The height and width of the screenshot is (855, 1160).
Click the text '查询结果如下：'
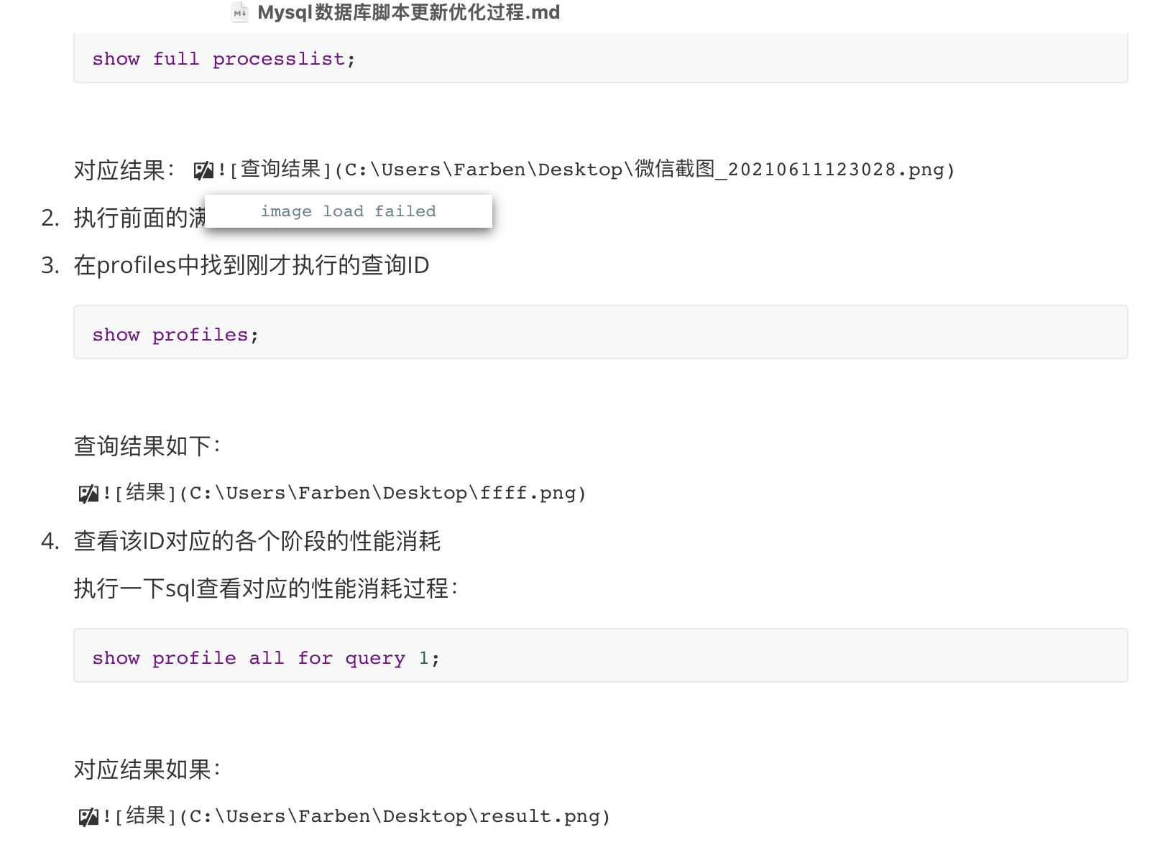[x=147, y=446]
